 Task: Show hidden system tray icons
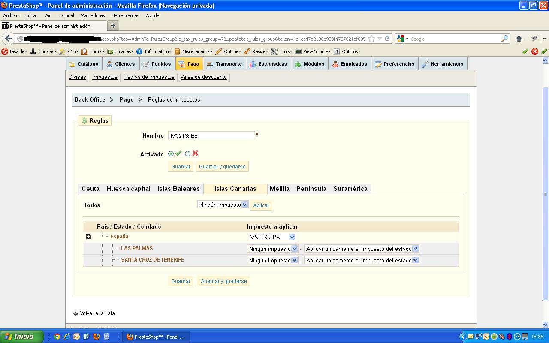(462, 337)
